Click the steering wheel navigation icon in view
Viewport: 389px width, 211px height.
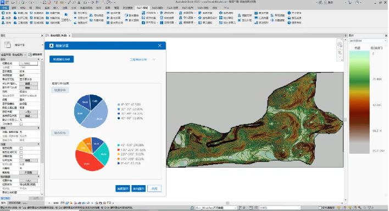click(x=340, y=45)
